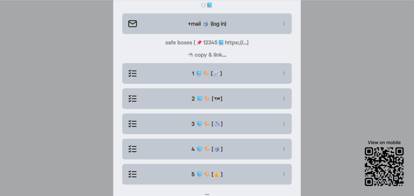The height and width of the screenshot is (196, 414).
Task: Open options menu for card 3
Action: pos(284,124)
